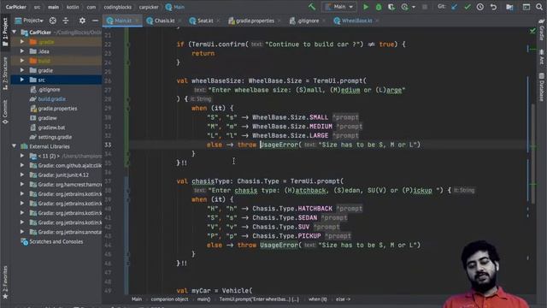This screenshot has width=547, height=308.
Task: Open Project panel settings gear
Action: pos(82,21)
